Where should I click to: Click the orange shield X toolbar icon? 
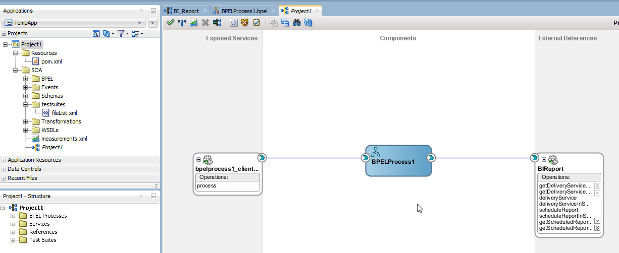coord(245,22)
